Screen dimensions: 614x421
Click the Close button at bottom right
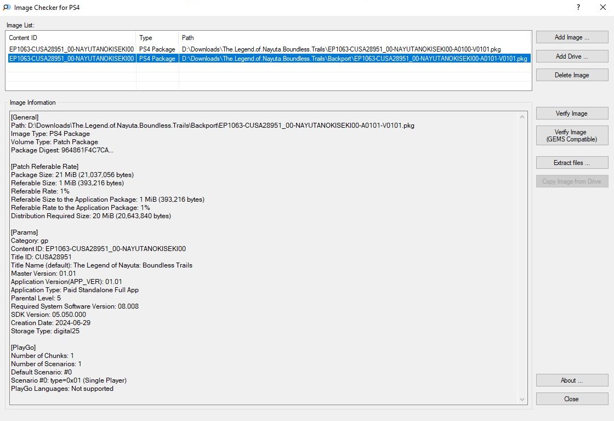(572, 399)
